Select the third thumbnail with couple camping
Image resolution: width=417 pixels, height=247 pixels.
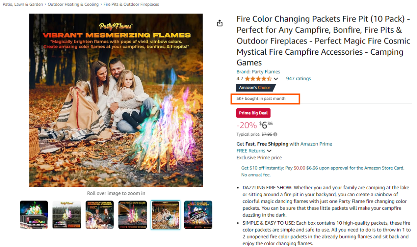[x=100, y=215]
